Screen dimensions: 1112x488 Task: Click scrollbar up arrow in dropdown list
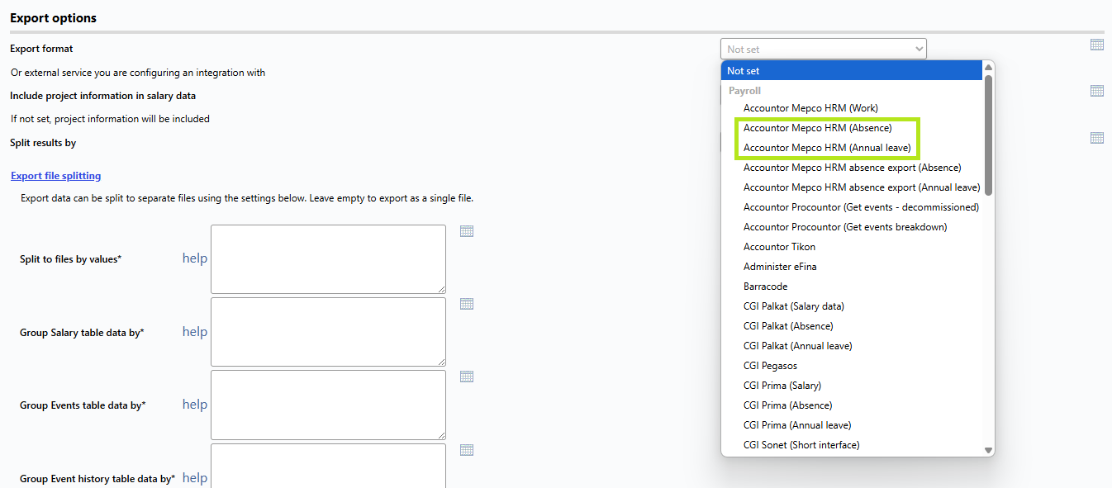coord(988,68)
